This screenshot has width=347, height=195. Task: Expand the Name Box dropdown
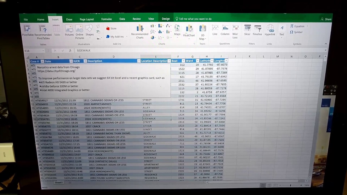tap(43, 51)
